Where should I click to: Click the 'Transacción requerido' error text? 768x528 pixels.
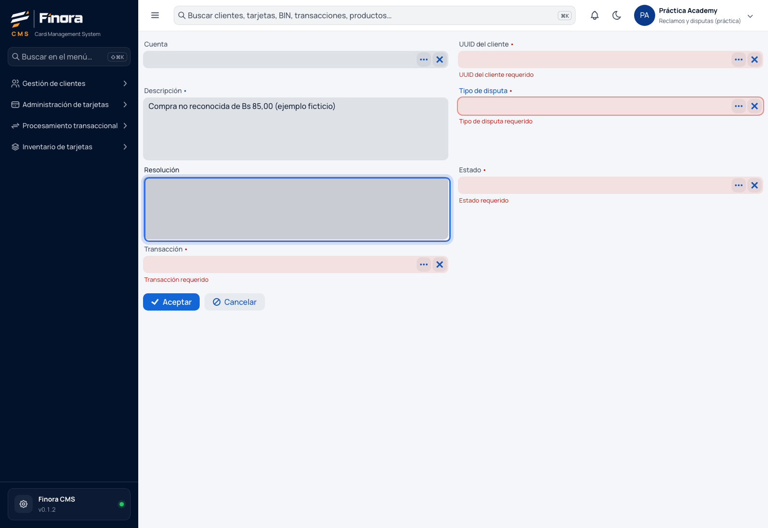(x=176, y=280)
